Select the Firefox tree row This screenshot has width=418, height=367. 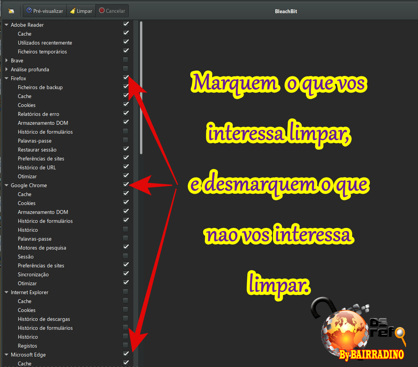click(67, 78)
